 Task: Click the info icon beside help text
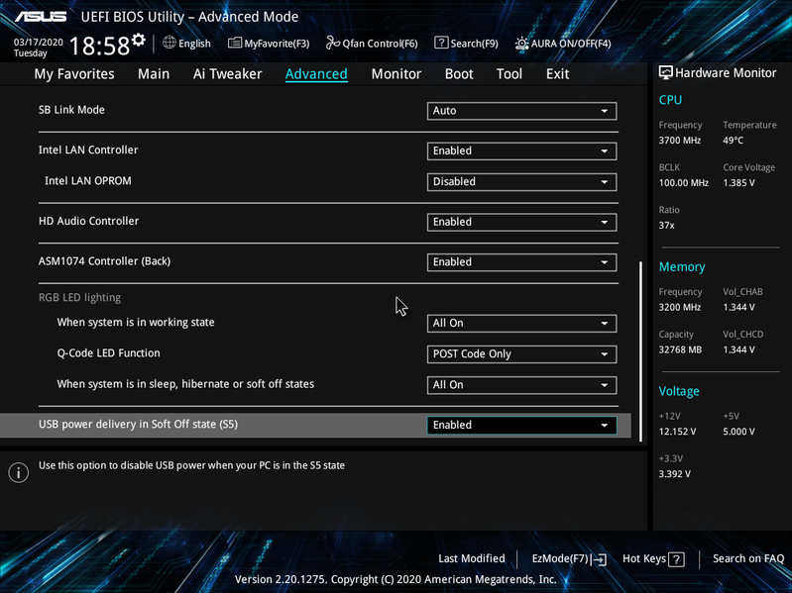click(19, 472)
